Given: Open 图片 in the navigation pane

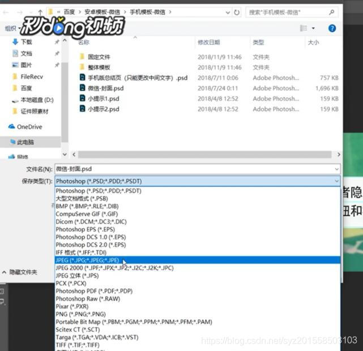Looking at the screenshot, I should (x=26, y=65).
